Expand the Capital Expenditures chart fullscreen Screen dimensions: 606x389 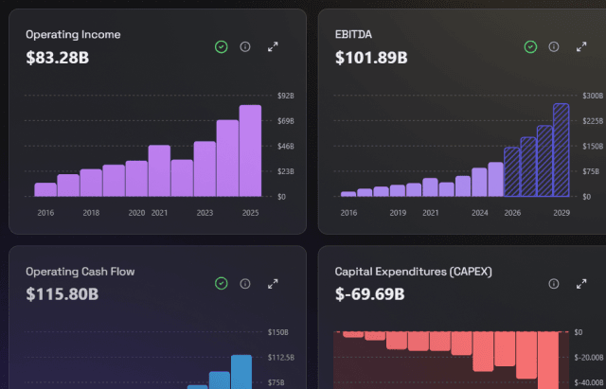pos(581,284)
